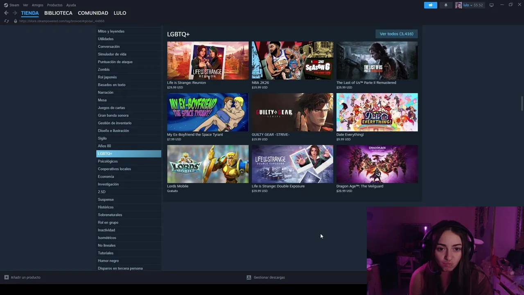
Task: Select the Conversación tag
Action: click(x=129, y=47)
